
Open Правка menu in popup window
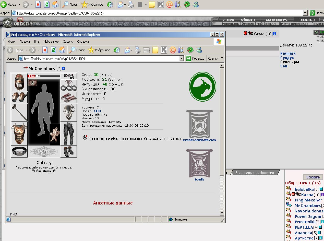pos(25,42)
